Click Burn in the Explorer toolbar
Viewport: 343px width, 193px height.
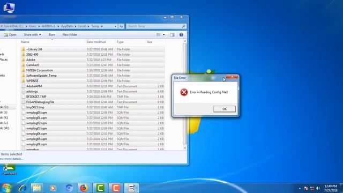tap(52, 34)
